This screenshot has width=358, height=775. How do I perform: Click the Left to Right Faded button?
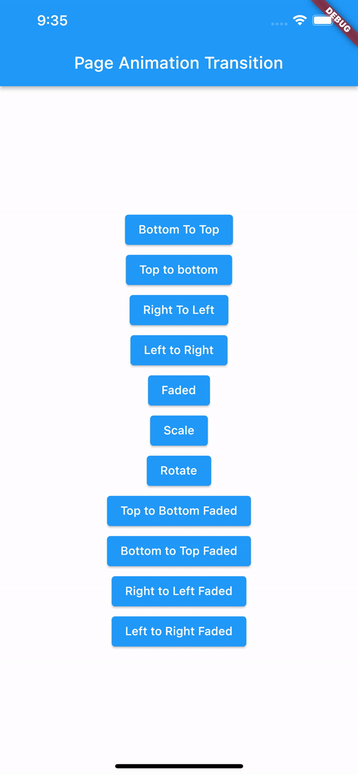179,631
